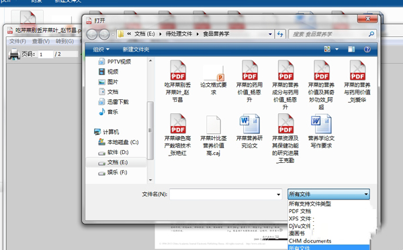Click the search magnifier icon
The image size is (403, 250).
tap(371, 34)
